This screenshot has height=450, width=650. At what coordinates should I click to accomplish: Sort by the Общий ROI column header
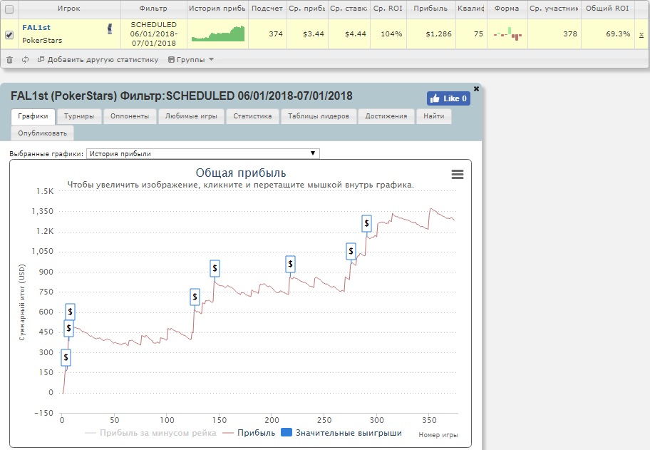pyautogui.click(x=607, y=9)
